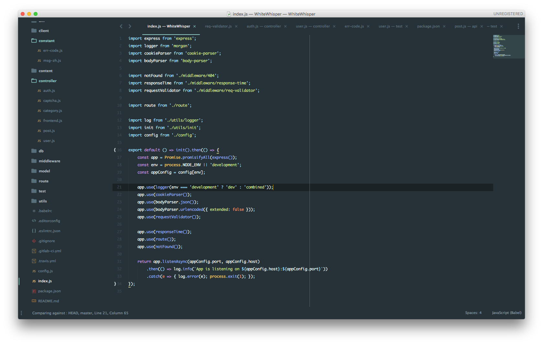Select captcha.js in the sidebar

(x=52, y=101)
